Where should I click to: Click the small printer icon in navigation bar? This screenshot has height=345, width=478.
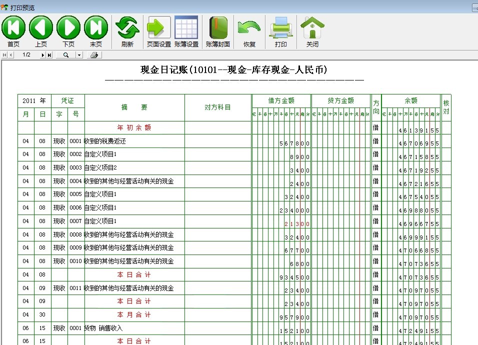(94, 55)
